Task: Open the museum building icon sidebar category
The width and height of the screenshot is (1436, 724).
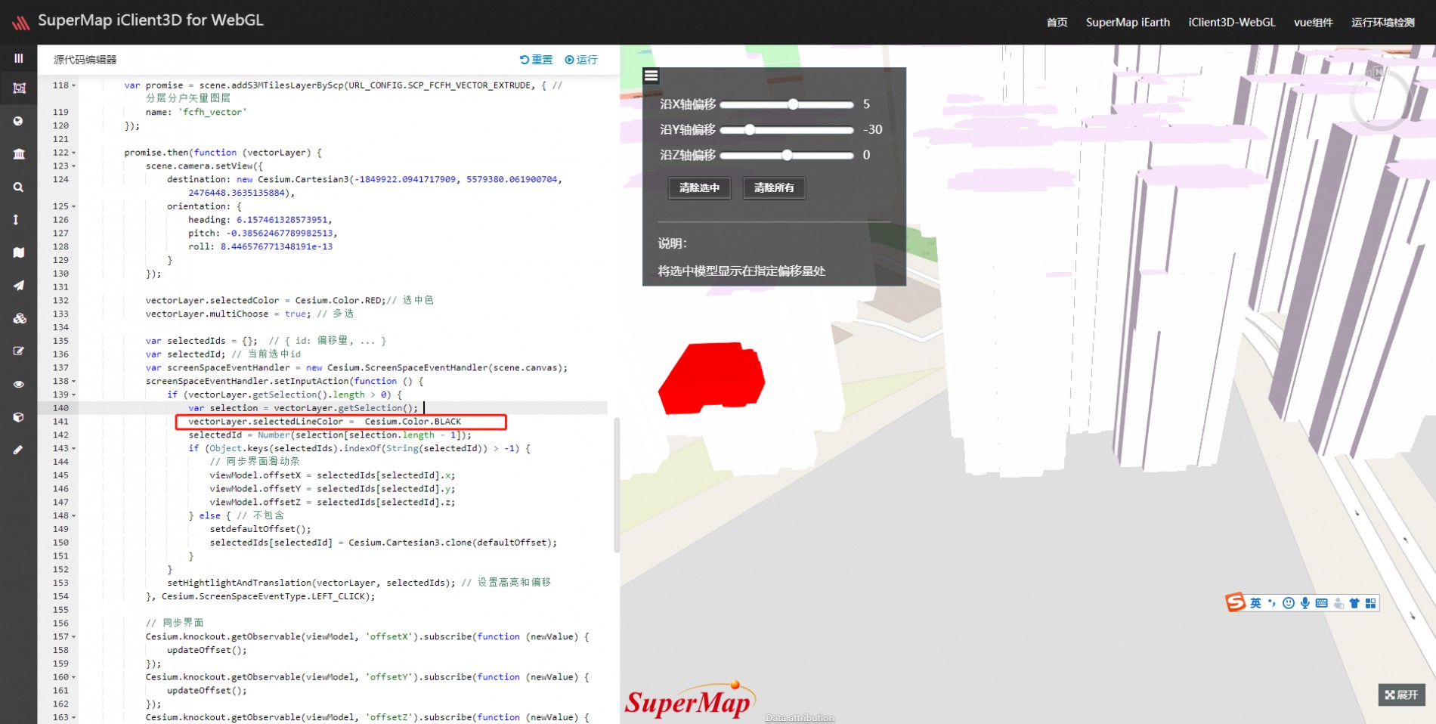Action: point(19,154)
